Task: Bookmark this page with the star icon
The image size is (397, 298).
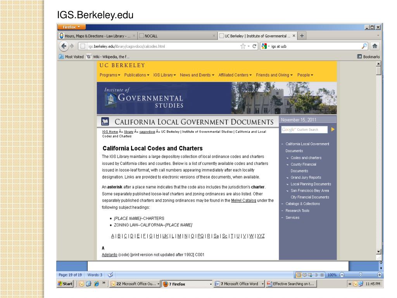Action: [243, 46]
